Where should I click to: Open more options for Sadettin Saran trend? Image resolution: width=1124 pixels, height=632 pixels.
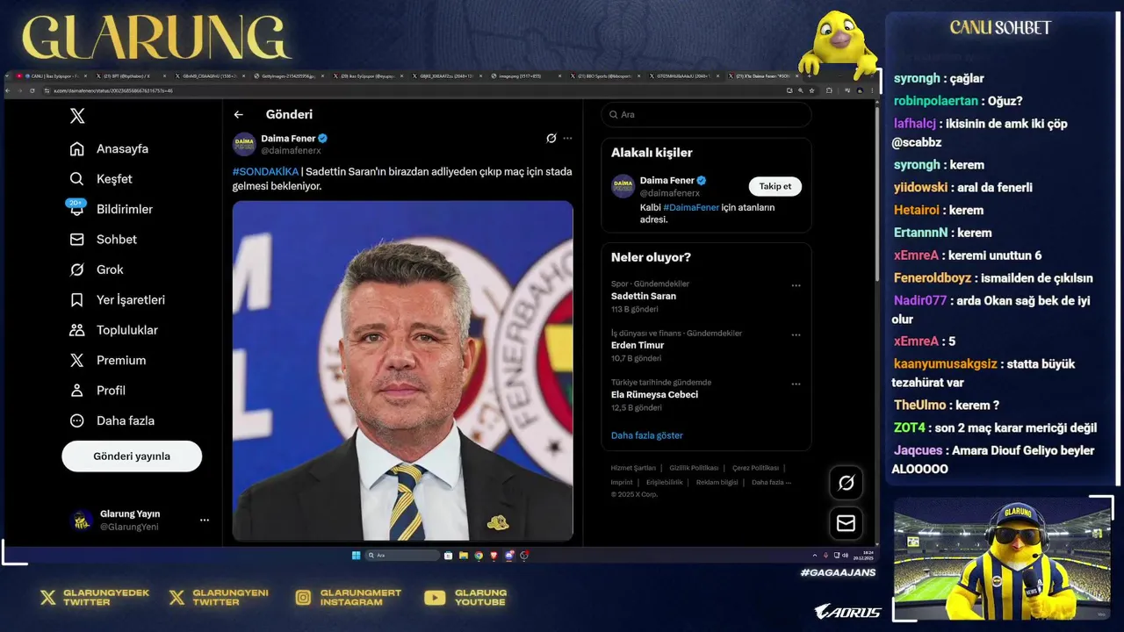point(796,285)
